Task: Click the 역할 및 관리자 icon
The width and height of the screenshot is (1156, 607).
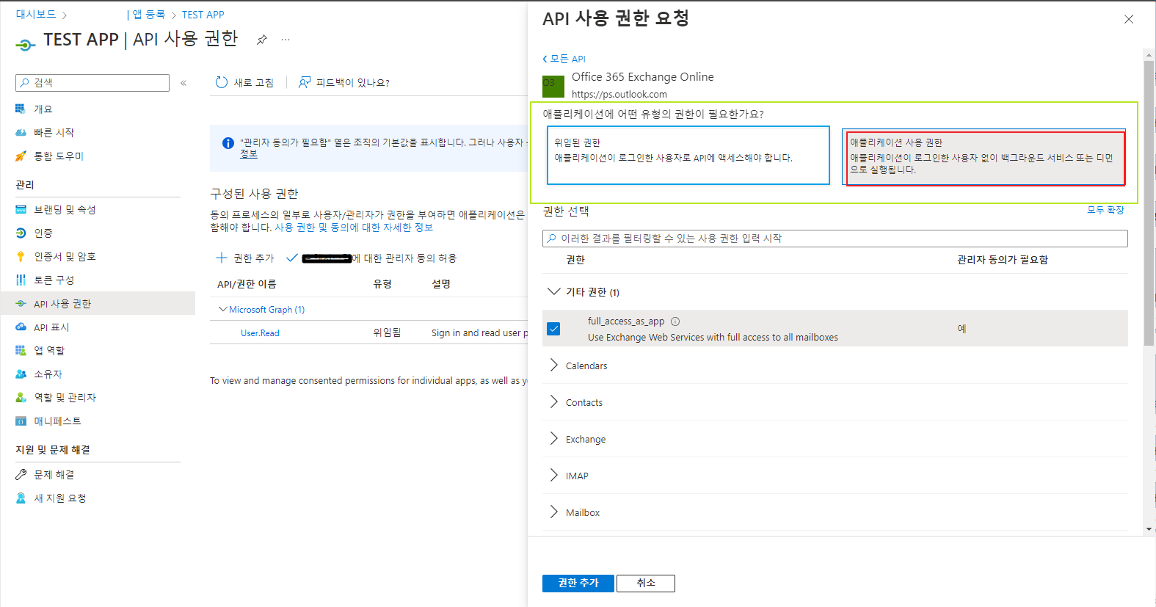Action: (21, 397)
